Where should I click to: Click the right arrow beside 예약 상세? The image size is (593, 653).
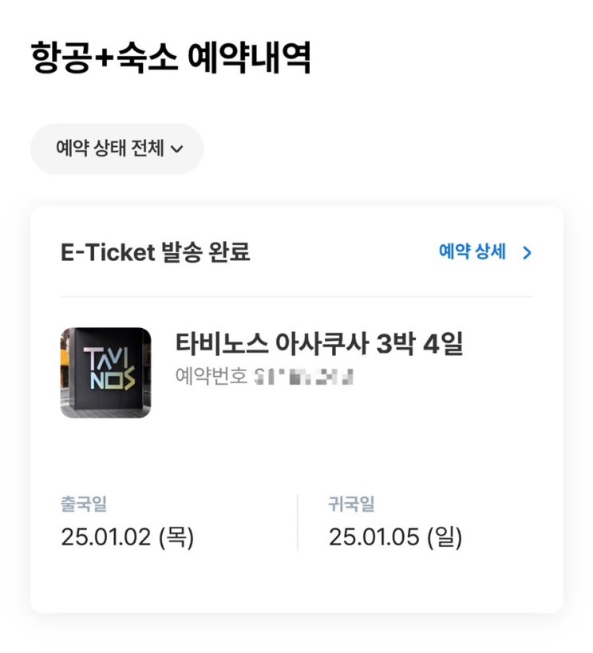tap(526, 253)
